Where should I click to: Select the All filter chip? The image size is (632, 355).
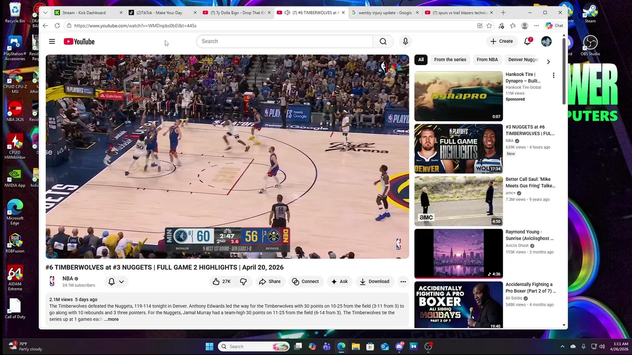point(421,60)
